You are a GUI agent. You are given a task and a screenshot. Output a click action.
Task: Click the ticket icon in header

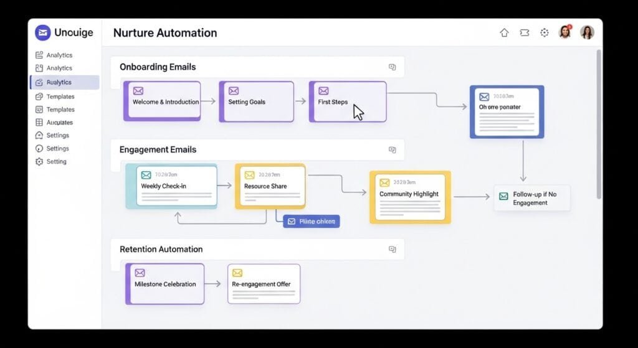[525, 33]
